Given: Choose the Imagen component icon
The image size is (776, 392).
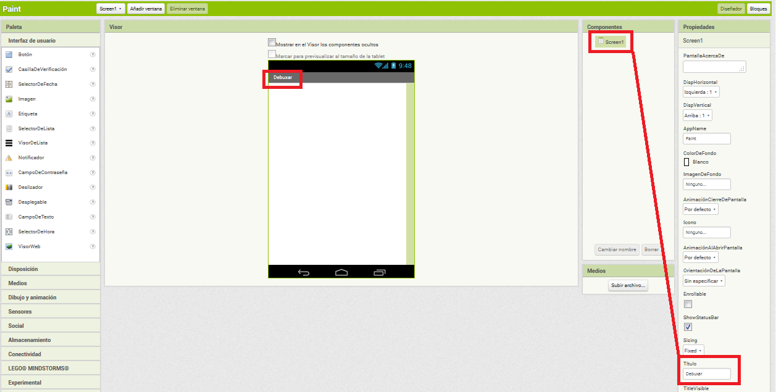Looking at the screenshot, I should click(x=9, y=99).
